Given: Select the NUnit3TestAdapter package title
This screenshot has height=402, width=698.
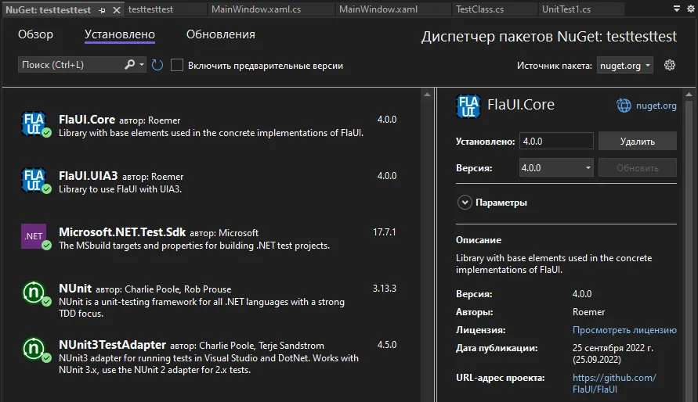Looking at the screenshot, I should pyautogui.click(x=112, y=345).
